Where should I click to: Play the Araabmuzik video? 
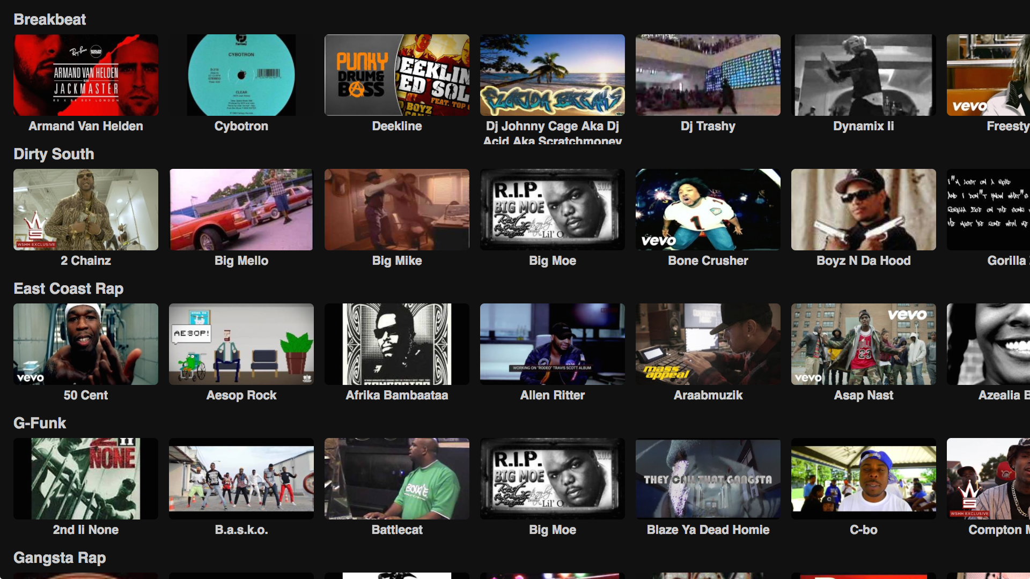point(708,344)
